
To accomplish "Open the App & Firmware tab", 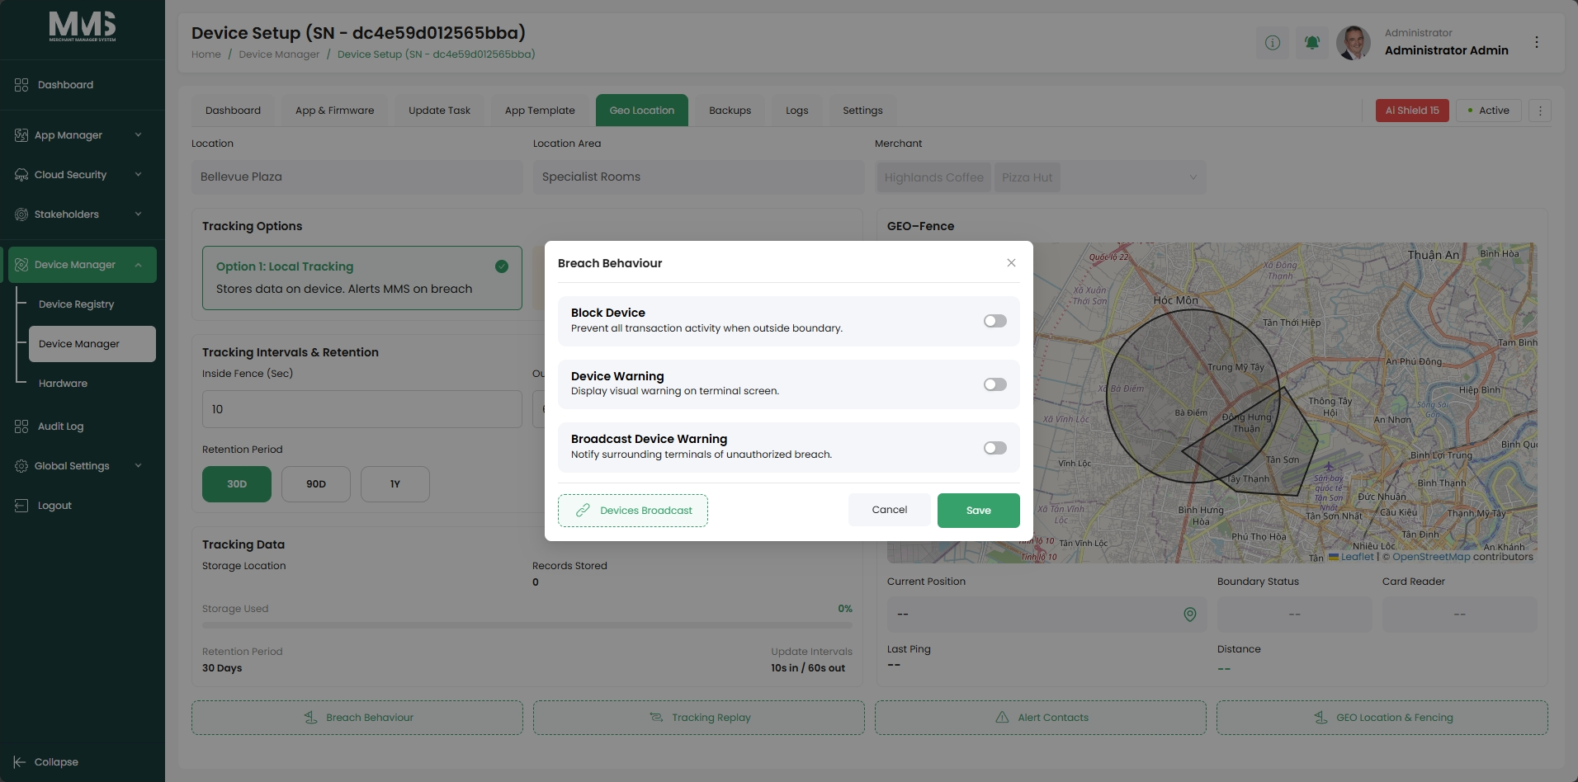I will (x=335, y=111).
